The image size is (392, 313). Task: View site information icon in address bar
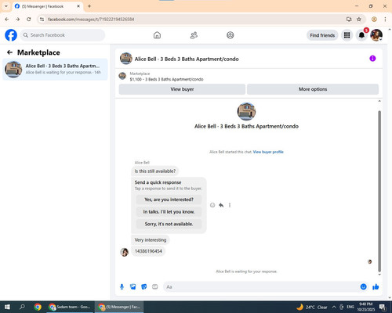point(42,20)
